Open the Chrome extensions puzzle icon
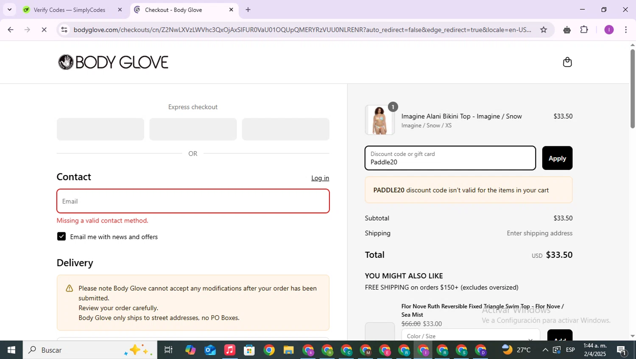 [584, 30]
